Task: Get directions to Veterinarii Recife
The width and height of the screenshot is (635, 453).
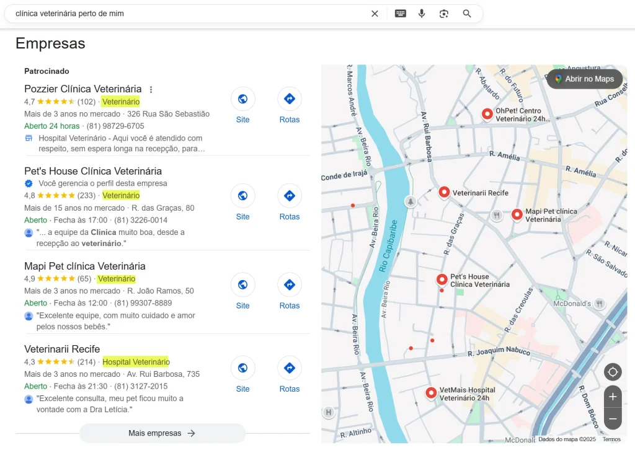Action: coord(289,368)
